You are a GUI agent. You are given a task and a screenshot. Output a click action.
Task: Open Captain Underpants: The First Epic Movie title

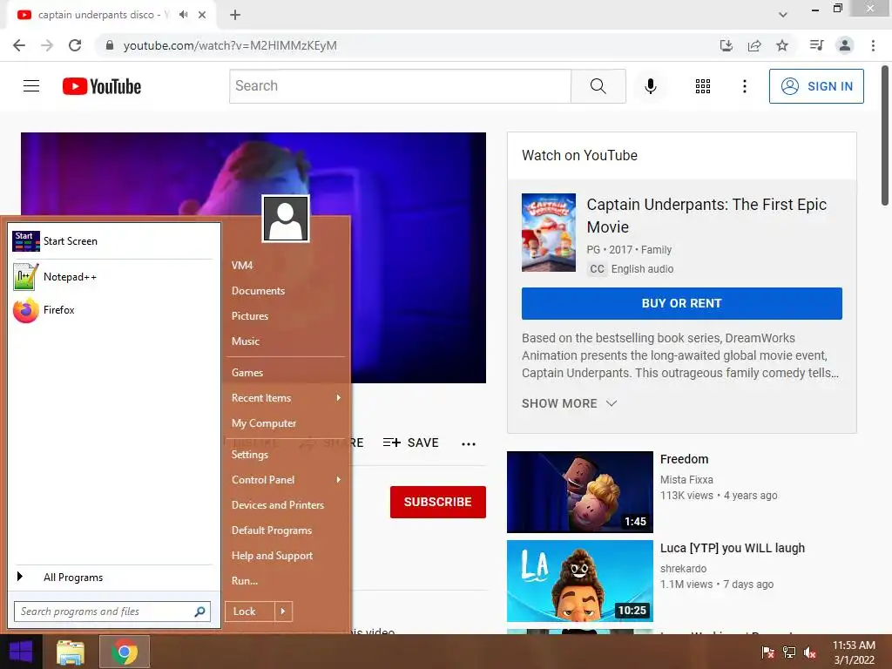coord(706,216)
